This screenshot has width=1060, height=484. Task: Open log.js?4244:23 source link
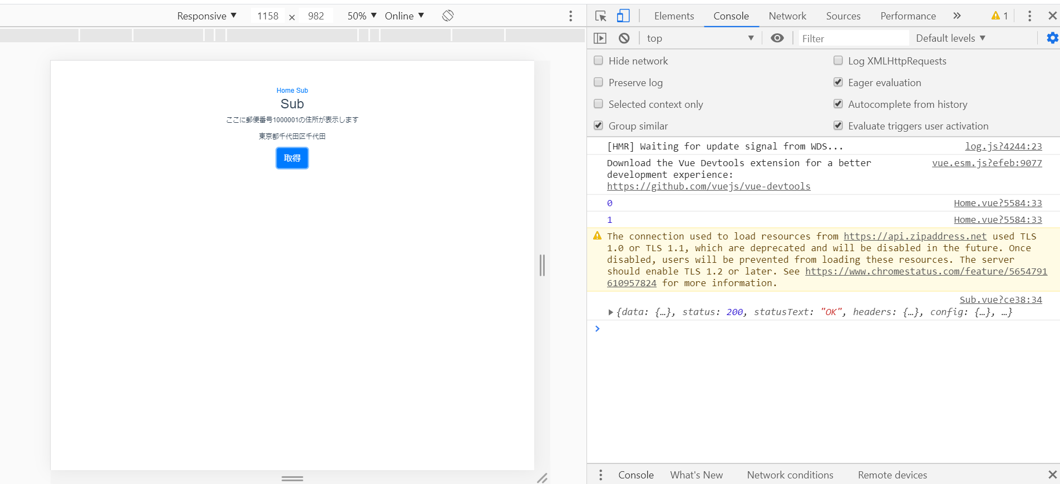coord(1003,146)
